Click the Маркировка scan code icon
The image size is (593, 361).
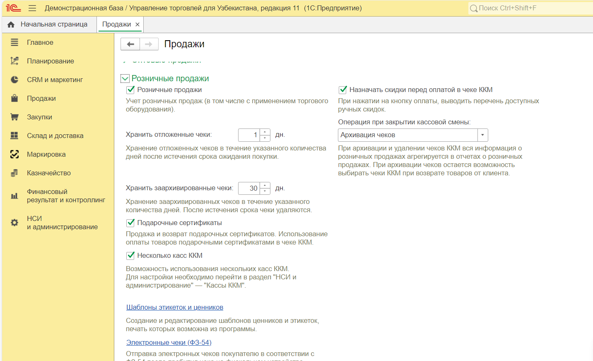tap(14, 154)
